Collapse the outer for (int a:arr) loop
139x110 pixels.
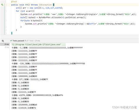[x=6, y=11]
